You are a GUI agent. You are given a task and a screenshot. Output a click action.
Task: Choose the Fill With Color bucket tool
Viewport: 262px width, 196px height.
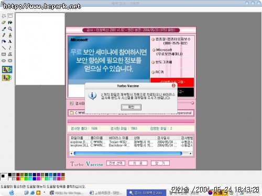(x=10, y=22)
